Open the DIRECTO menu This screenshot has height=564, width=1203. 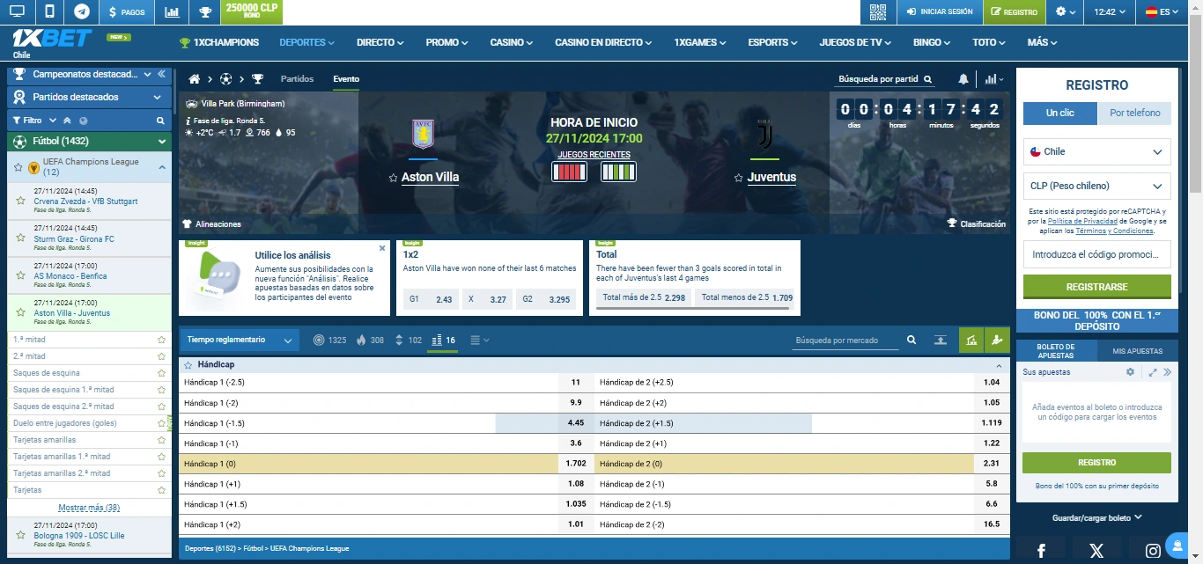tap(380, 42)
